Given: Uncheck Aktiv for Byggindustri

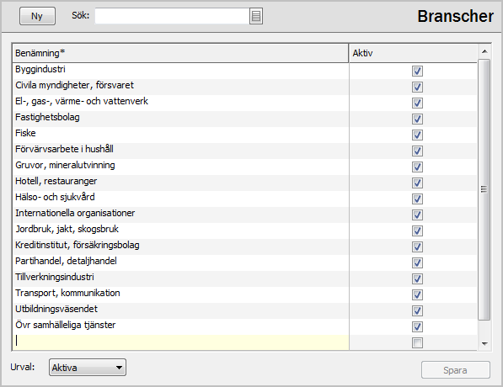Looking at the screenshot, I should (417, 72).
